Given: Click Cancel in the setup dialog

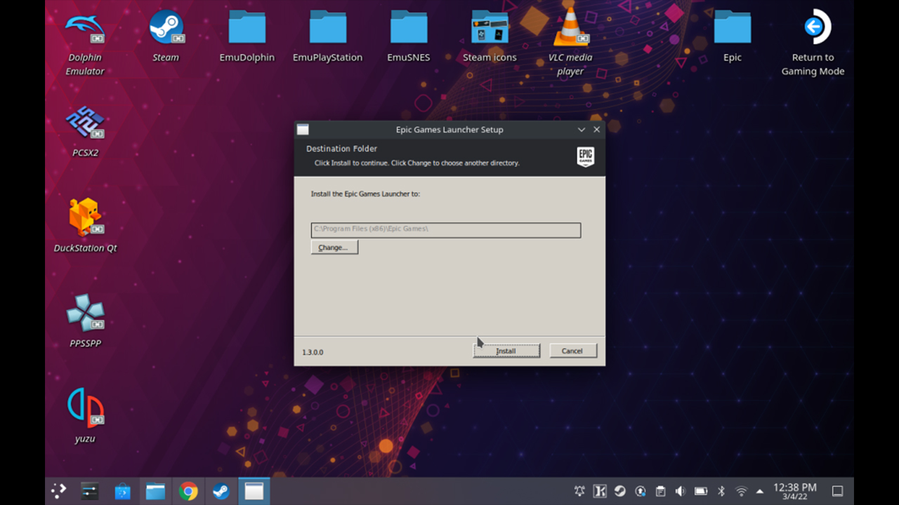Looking at the screenshot, I should coord(572,351).
